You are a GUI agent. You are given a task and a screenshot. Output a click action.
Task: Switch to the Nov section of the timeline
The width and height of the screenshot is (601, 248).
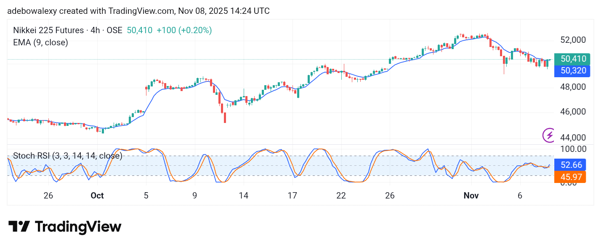tap(471, 196)
